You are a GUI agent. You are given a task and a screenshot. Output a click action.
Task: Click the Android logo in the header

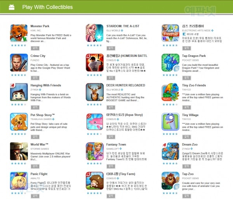pos(12,7)
